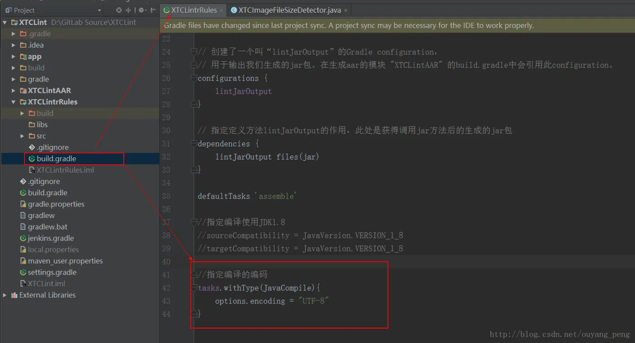
Task: Expand the .gradle folder
Action: [14, 34]
